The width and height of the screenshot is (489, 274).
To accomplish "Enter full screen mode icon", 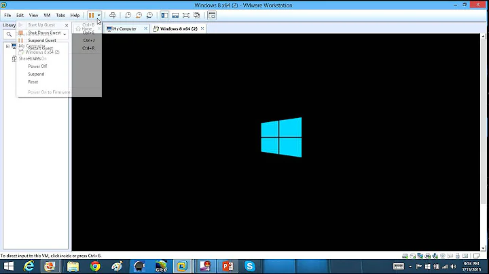I will [x=186, y=15].
